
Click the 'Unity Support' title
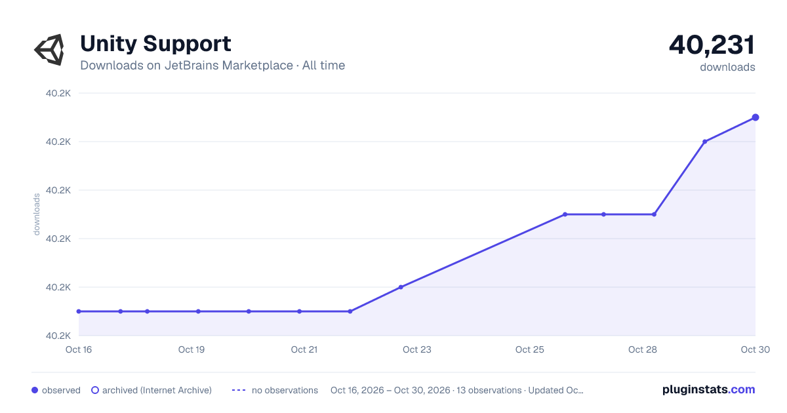(155, 44)
